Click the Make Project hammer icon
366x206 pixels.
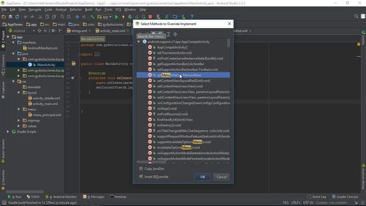point(93,17)
